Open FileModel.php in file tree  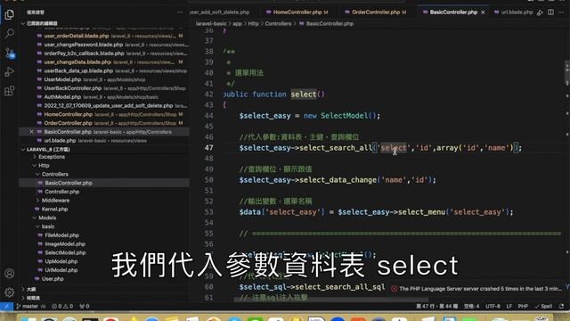pos(61,235)
